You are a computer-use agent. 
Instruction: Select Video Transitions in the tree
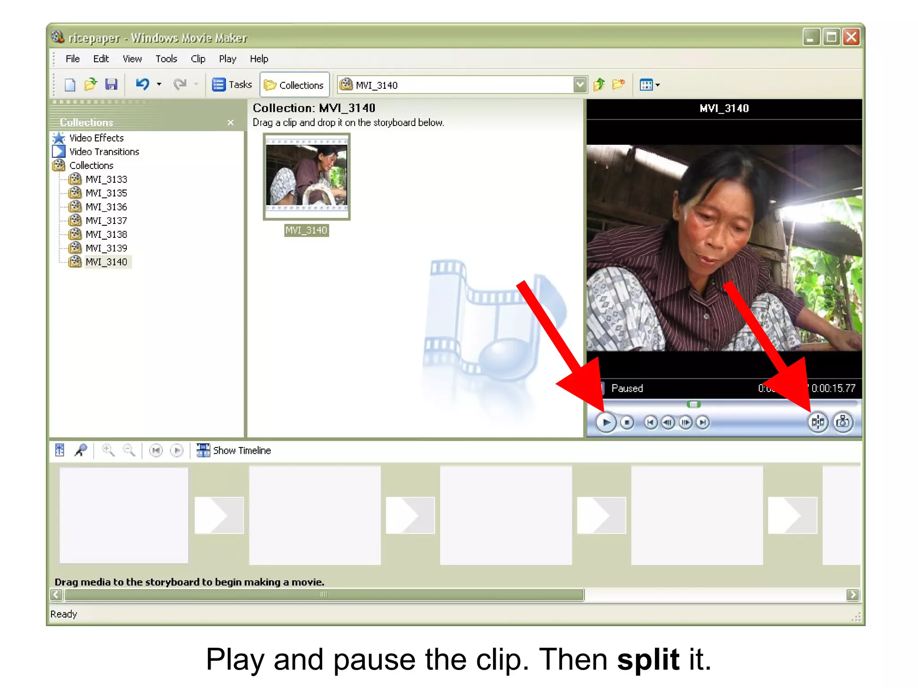(104, 152)
